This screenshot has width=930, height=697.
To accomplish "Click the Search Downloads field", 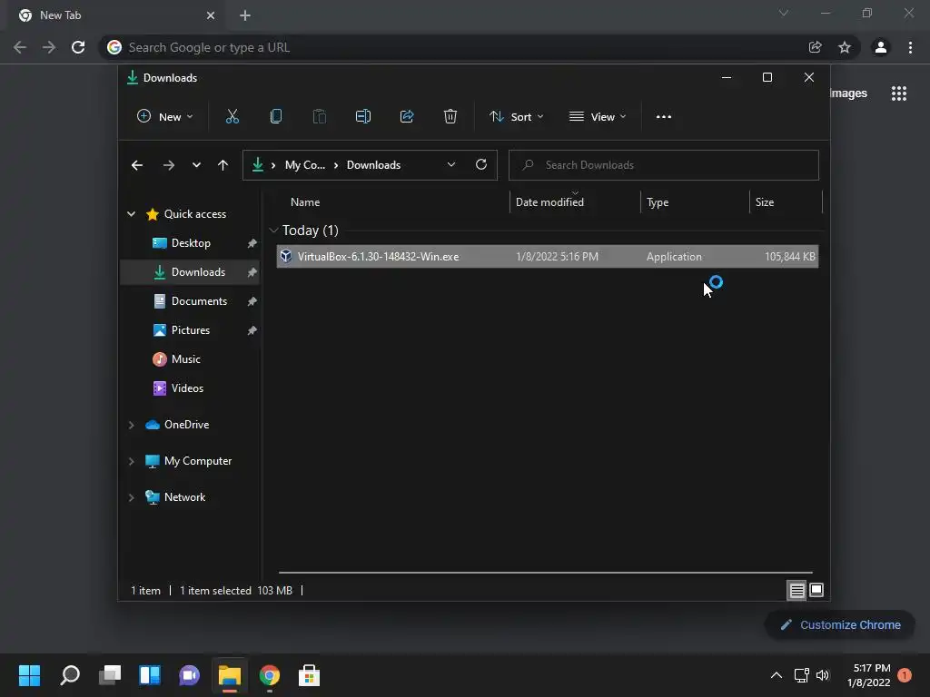I will click(x=664, y=165).
